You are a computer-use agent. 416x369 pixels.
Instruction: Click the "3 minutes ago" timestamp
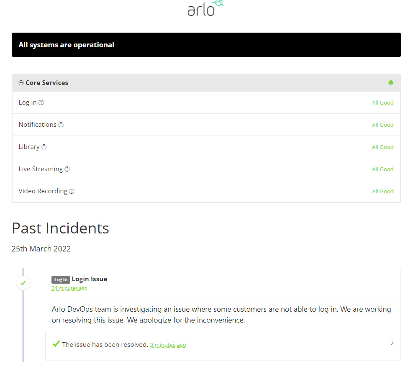pos(168,345)
